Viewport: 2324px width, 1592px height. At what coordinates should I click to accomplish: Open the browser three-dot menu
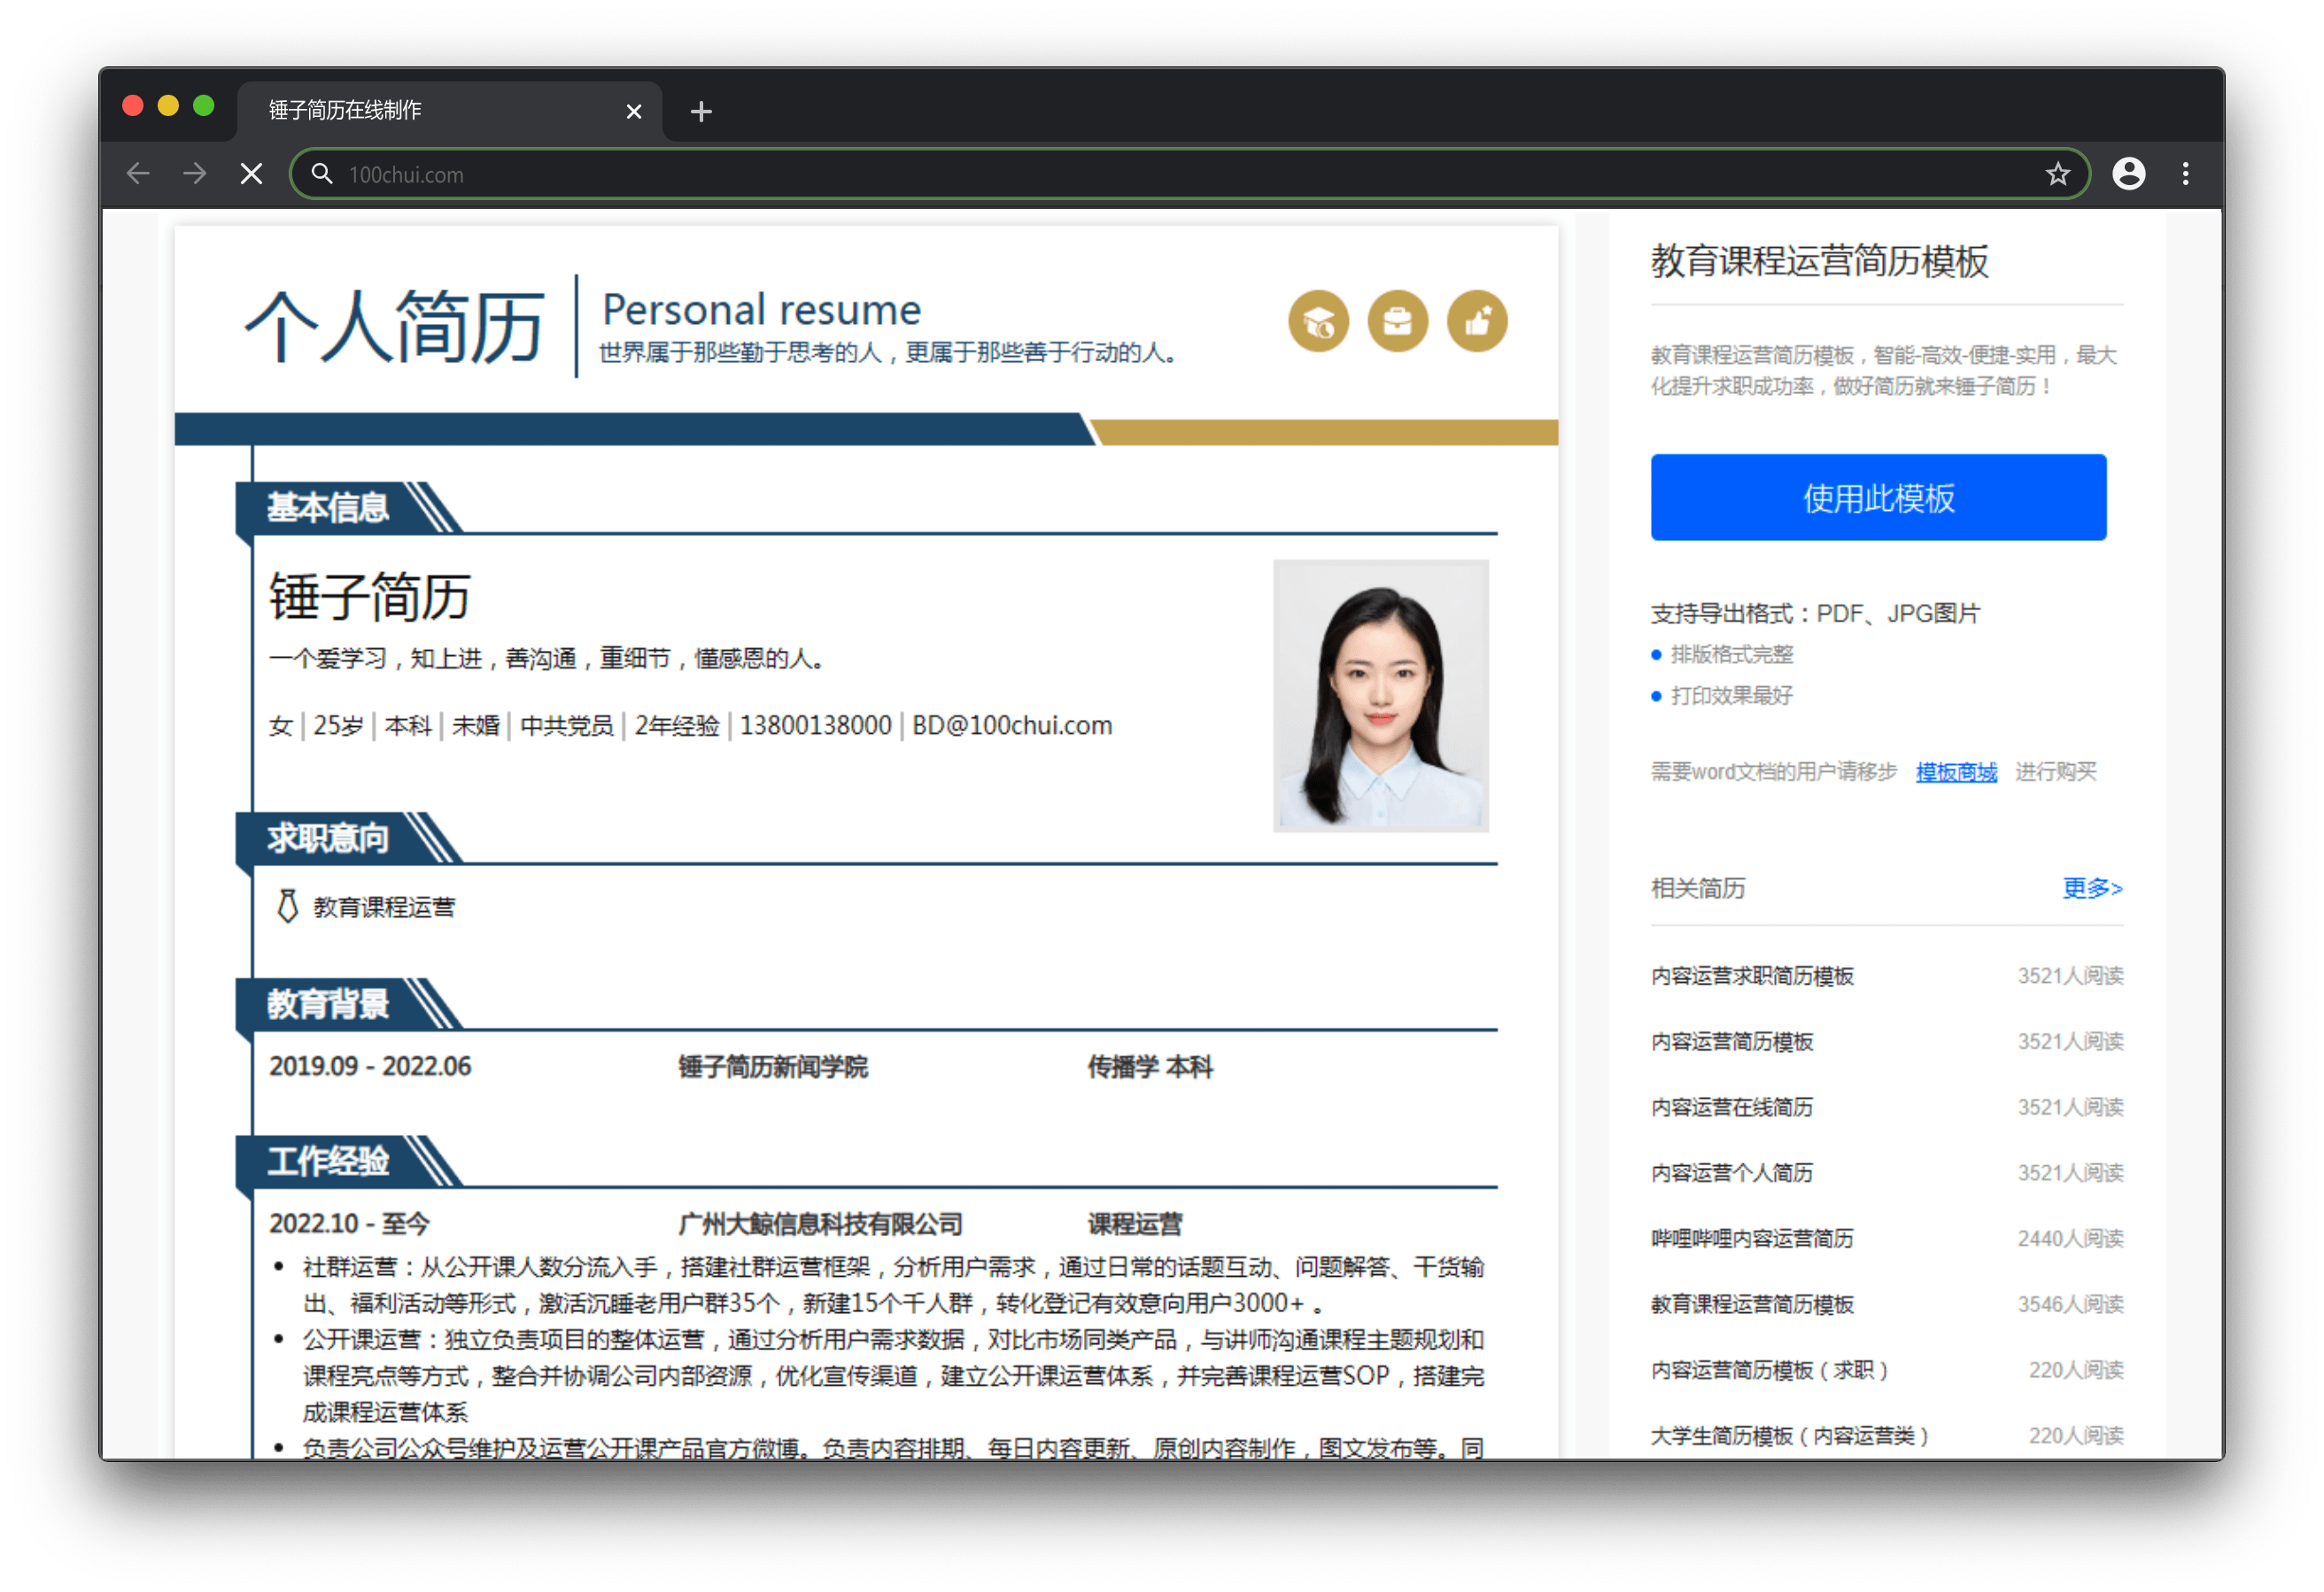2185,174
